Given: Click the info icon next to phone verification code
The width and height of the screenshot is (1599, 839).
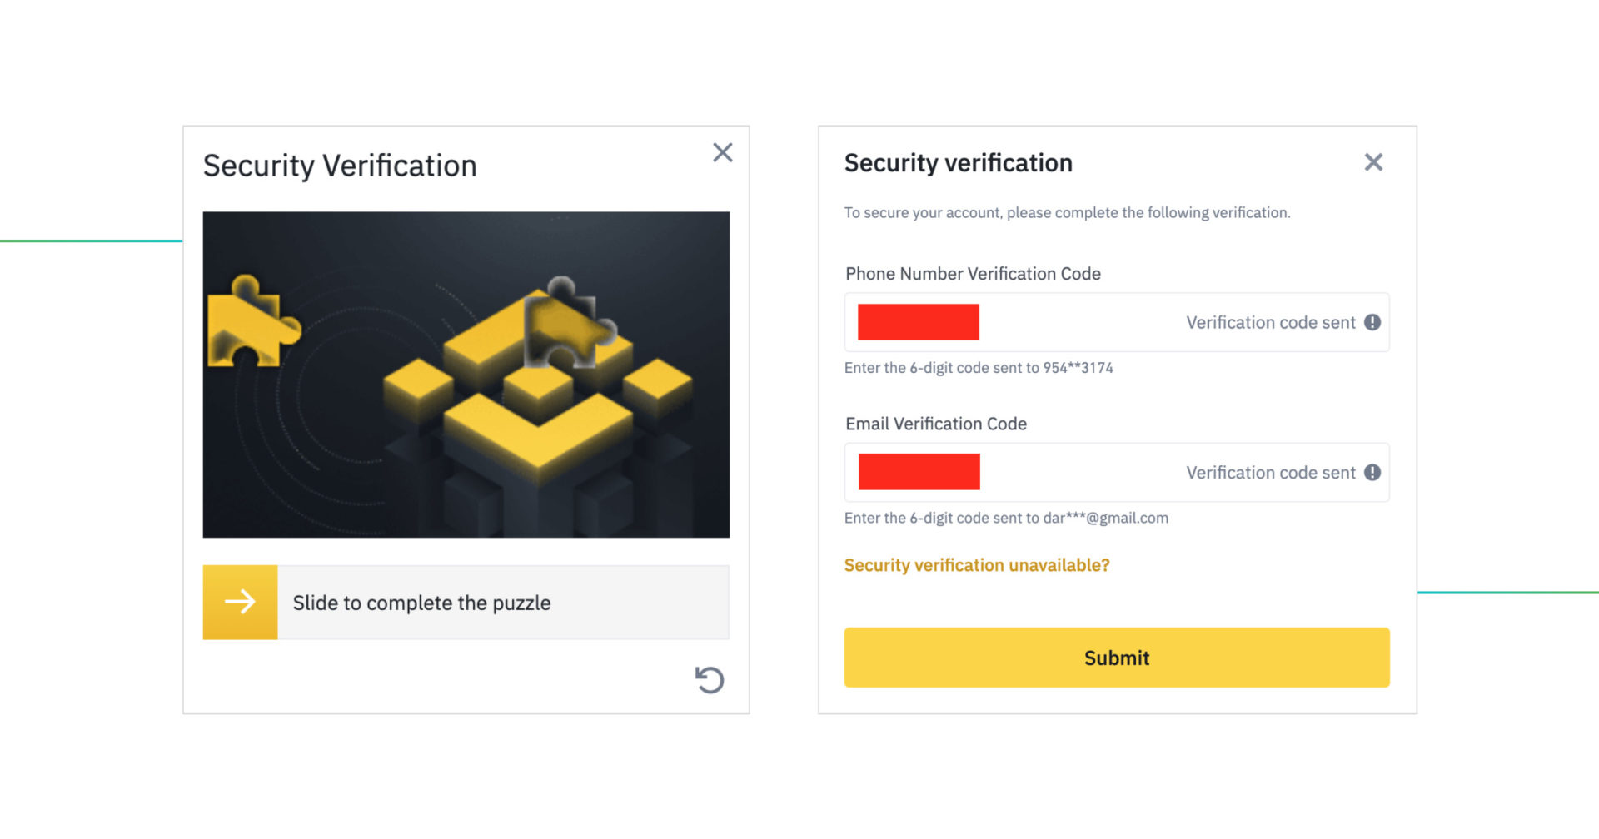Looking at the screenshot, I should pos(1372,322).
